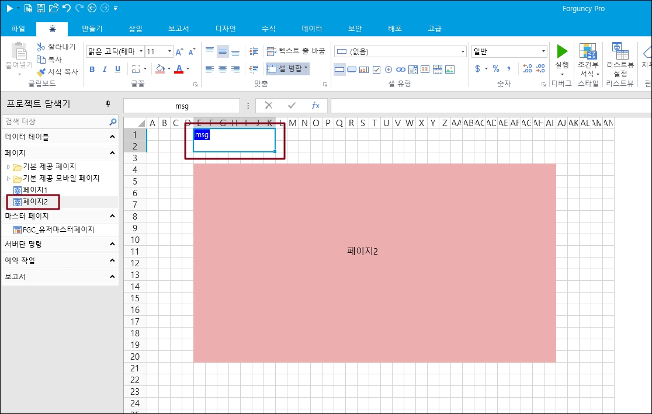This screenshot has height=414, width=652.
Task: Click the Run (실행) green play button
Action: tap(562, 52)
